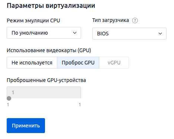Viewport: 174px width, 139px height.
Task: Click the help icon beside Тип загрузчика
Action: 135,20
